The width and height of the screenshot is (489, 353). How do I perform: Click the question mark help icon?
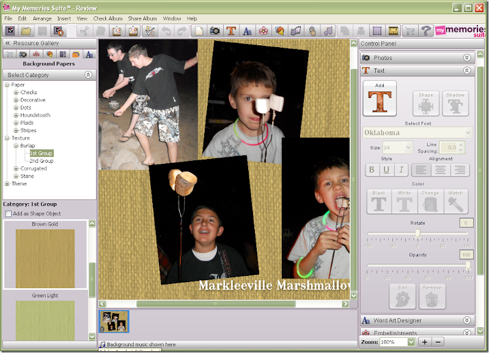pos(425,31)
